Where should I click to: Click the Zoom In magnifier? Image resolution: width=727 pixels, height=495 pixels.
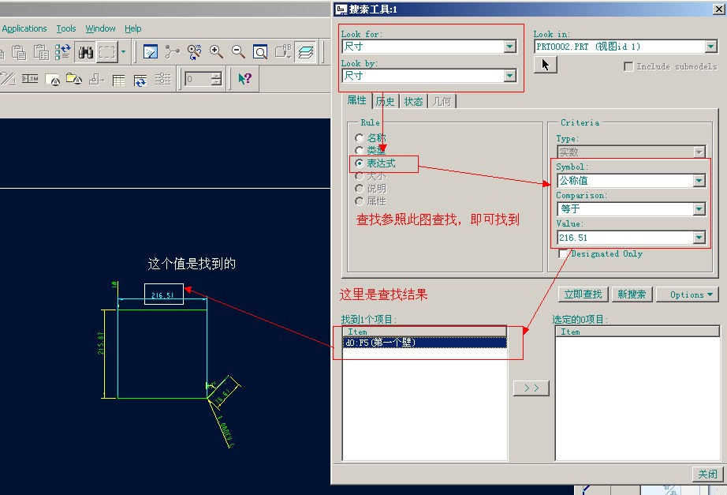tap(216, 52)
